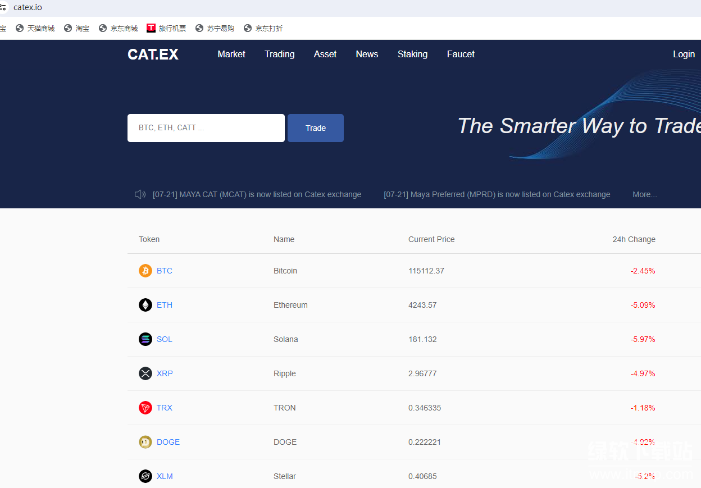Click the Login link
701x488 pixels.
point(684,54)
